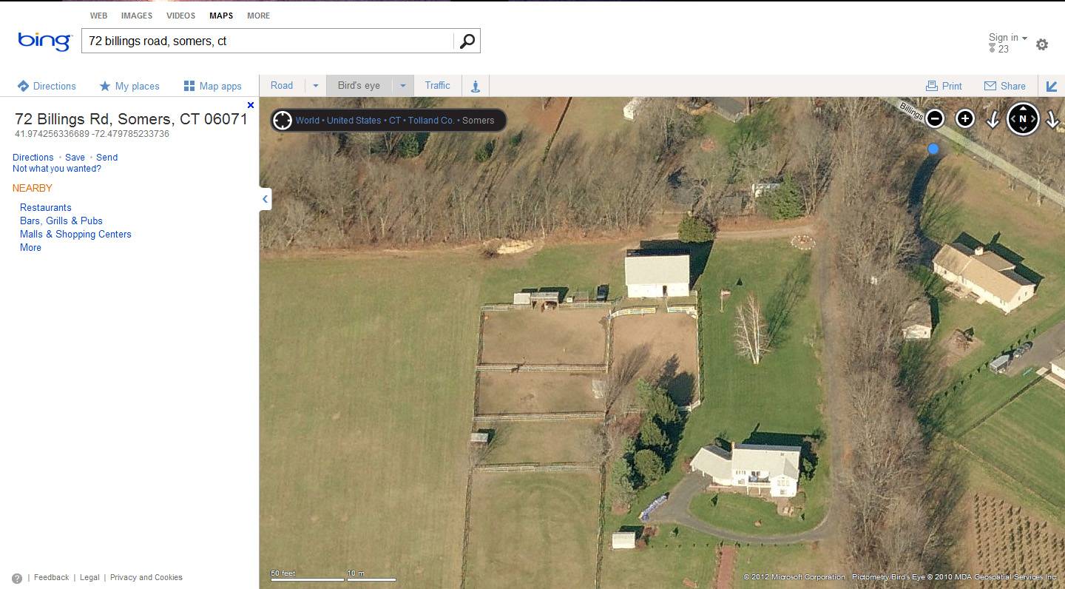Open the Map apps menu

213,86
